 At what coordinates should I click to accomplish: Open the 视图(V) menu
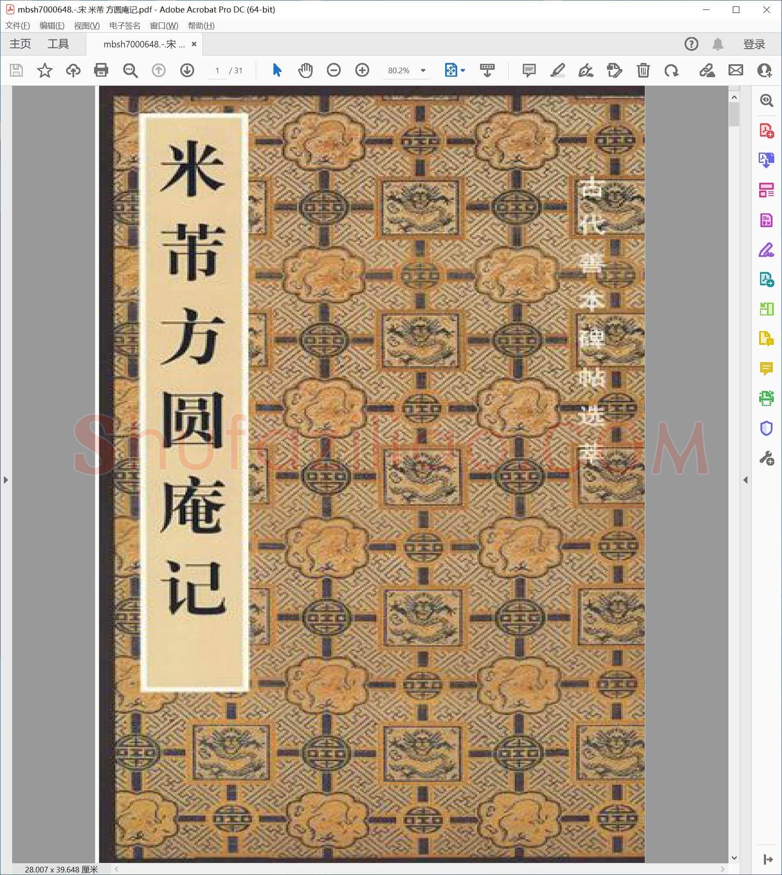click(87, 25)
